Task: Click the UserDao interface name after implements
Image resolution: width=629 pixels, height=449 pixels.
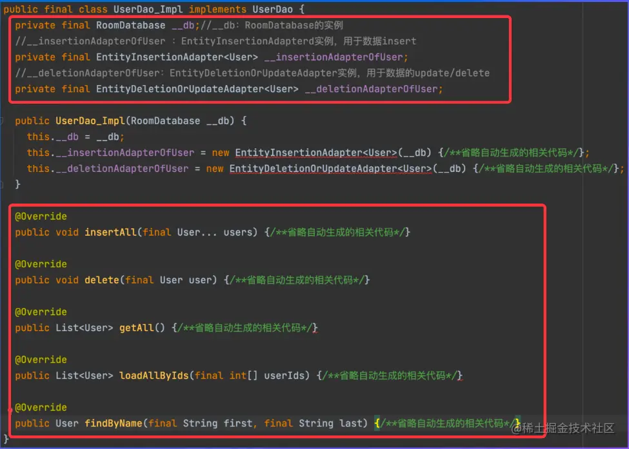Action: point(272,9)
